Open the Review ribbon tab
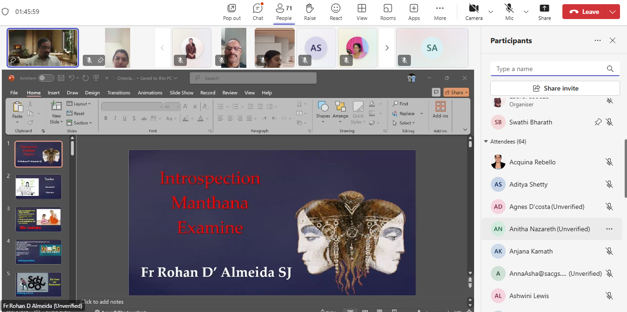This screenshot has width=627, height=312. (230, 93)
